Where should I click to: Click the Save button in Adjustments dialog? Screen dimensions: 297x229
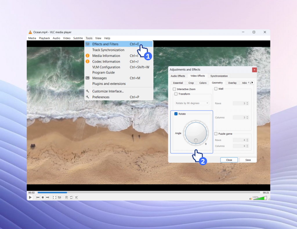pyautogui.click(x=248, y=160)
